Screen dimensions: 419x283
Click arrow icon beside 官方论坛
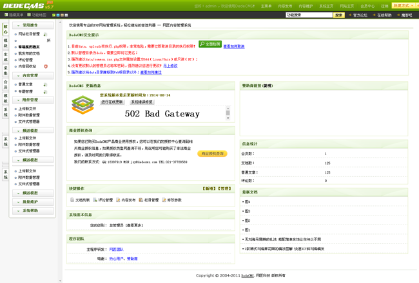coord(350,15)
